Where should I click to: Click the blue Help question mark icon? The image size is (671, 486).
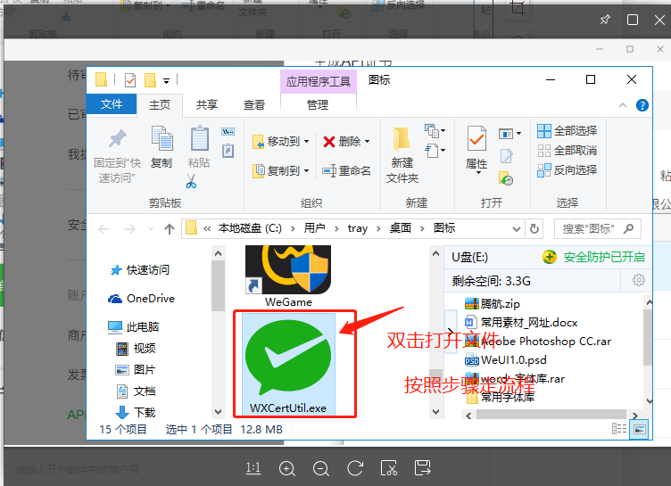(642, 105)
